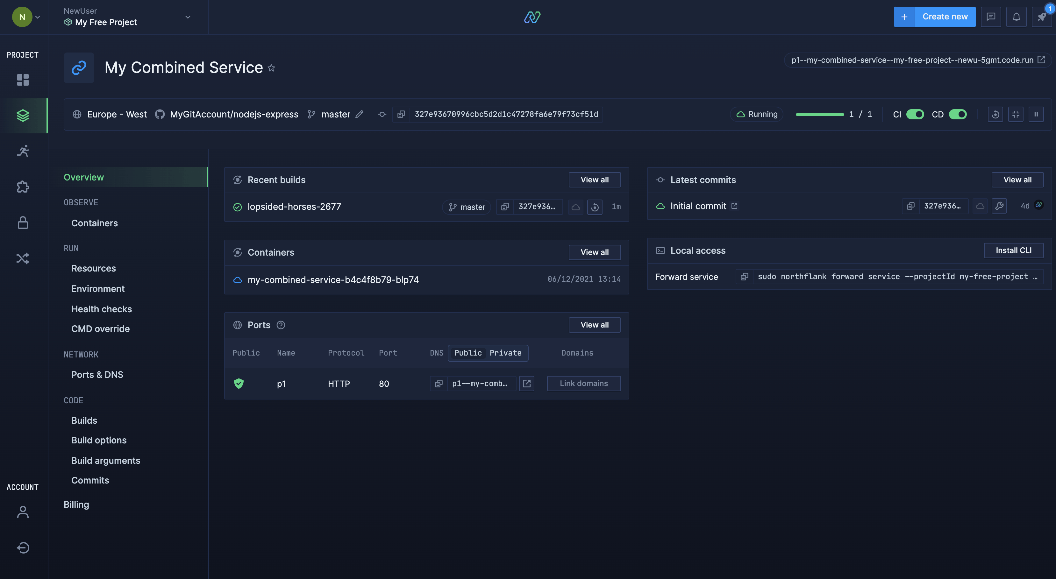
Task: Open the notifications bell icon
Action: (1016, 17)
